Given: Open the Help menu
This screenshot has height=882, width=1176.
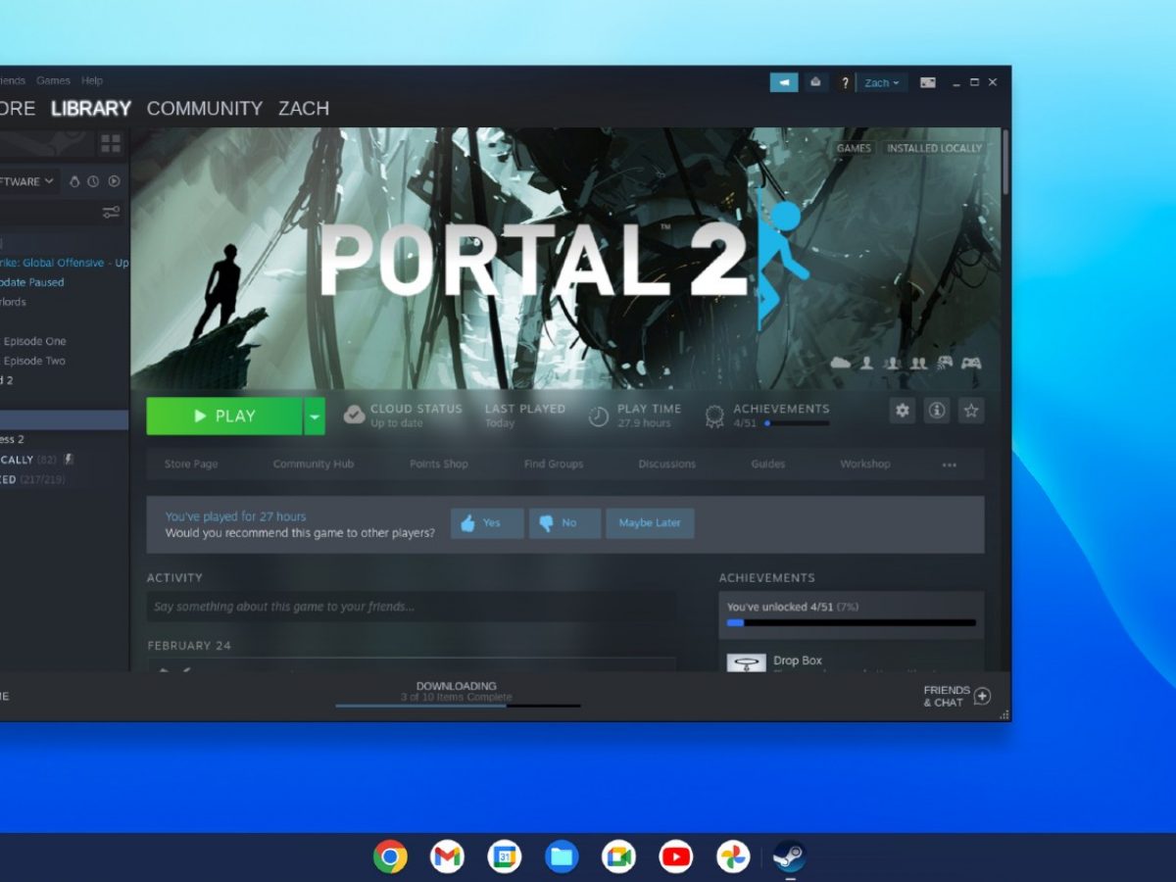Looking at the screenshot, I should click(91, 80).
